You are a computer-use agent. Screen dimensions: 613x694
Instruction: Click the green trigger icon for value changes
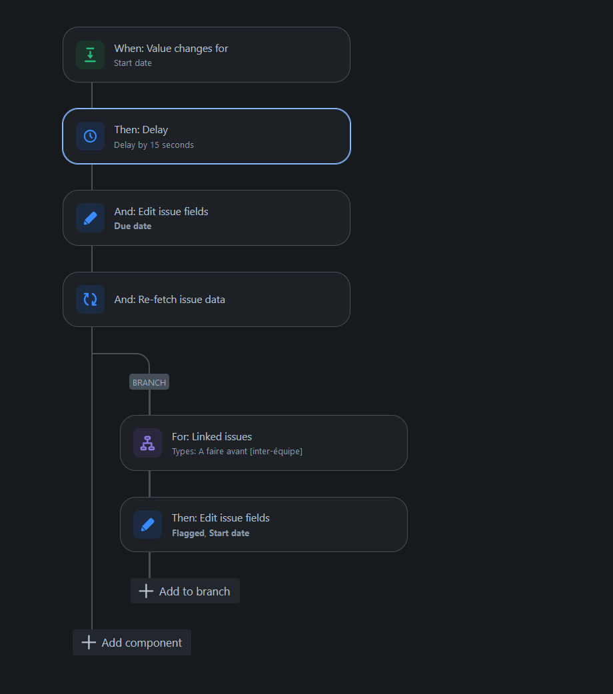coord(91,55)
